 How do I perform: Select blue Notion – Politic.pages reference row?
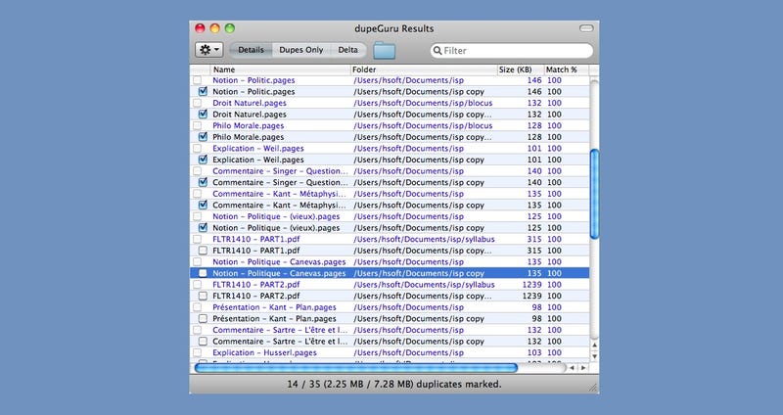(x=390, y=80)
